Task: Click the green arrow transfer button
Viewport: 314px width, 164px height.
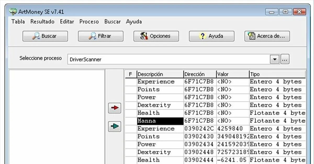Action: tap(115, 126)
